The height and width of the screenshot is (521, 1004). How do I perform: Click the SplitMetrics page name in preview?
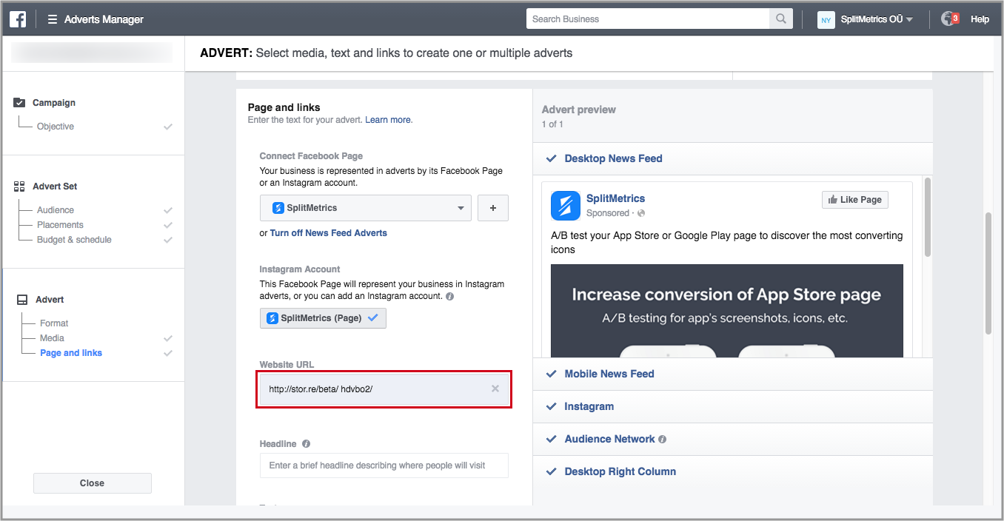tap(615, 198)
